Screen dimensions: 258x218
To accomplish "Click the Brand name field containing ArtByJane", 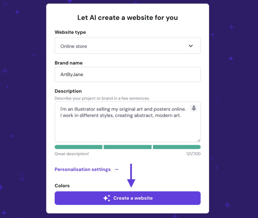I will pos(127,74).
